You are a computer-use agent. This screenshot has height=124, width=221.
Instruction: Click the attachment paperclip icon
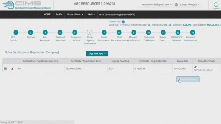click(195, 67)
